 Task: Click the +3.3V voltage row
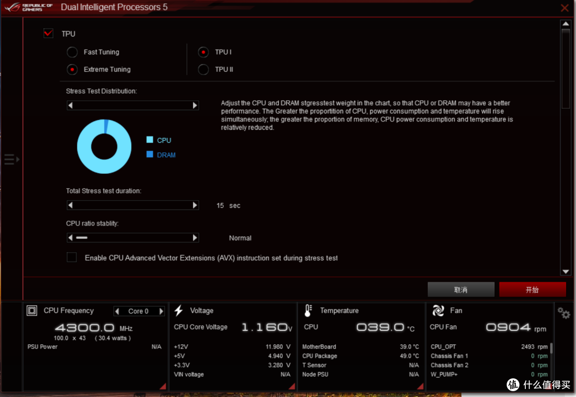click(232, 365)
